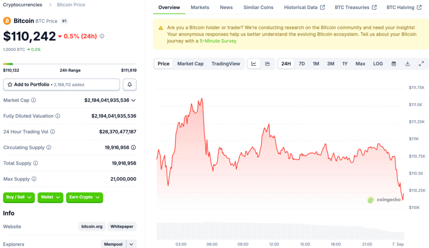Click the price chart peak near 05:00
This screenshot has width=429, height=248.
[x=202, y=98]
